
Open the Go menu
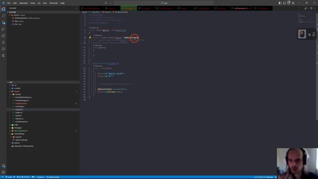(x=39, y=3)
